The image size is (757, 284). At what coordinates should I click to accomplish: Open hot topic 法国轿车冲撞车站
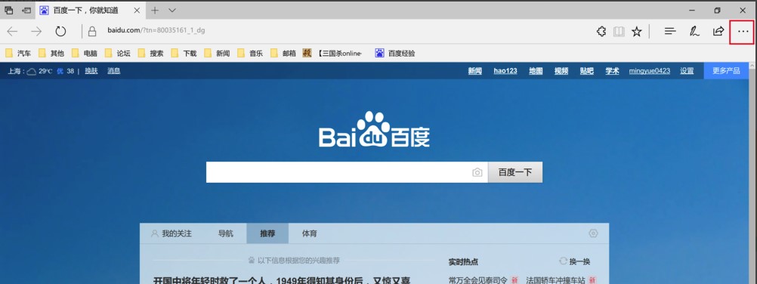coord(555,279)
